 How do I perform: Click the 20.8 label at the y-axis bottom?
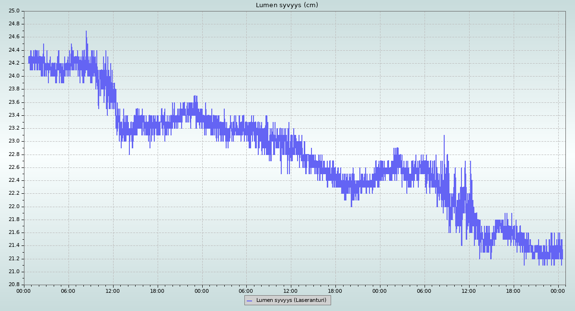click(14, 285)
